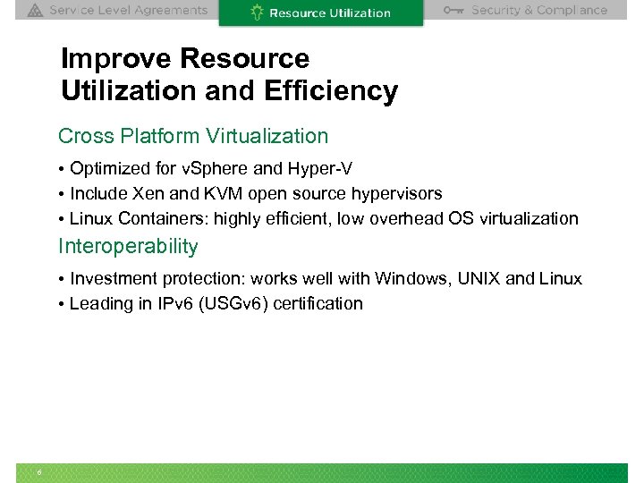Screen dimensions: 644x483
Task: Select the Cross Platform Virtualization heading
Action: click(x=193, y=136)
